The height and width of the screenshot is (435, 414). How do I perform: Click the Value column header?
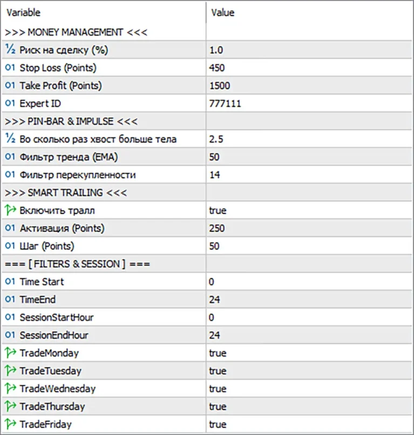click(x=309, y=12)
